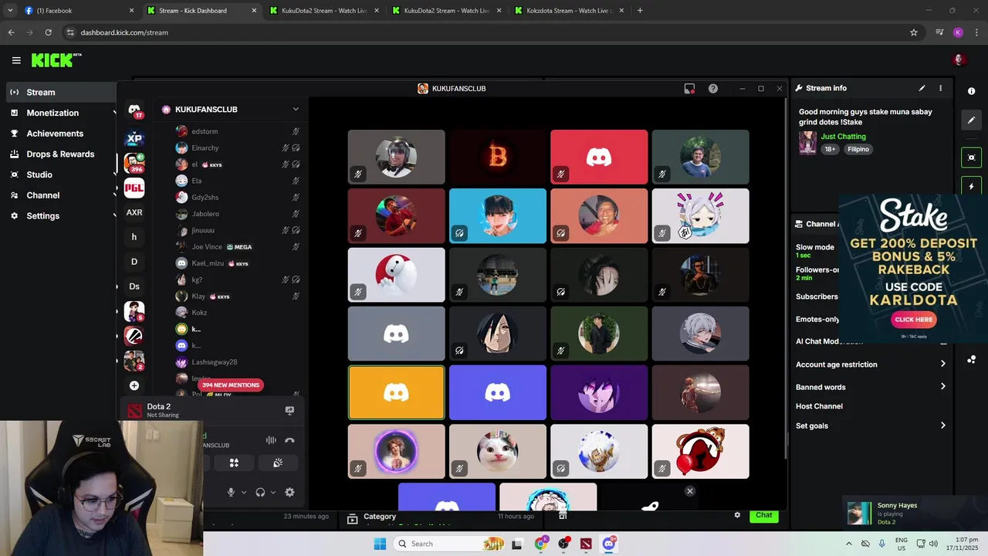Toggle Discord headphone deafen
This screenshot has height=556, width=988.
pyautogui.click(x=260, y=492)
